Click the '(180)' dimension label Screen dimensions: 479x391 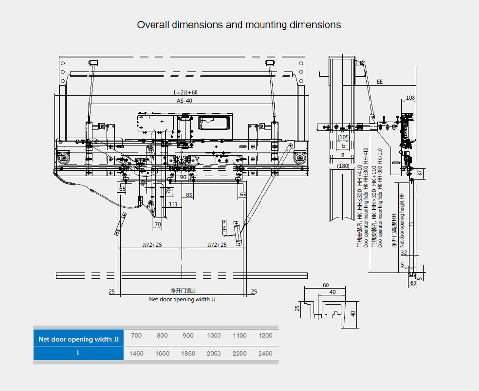344,166
